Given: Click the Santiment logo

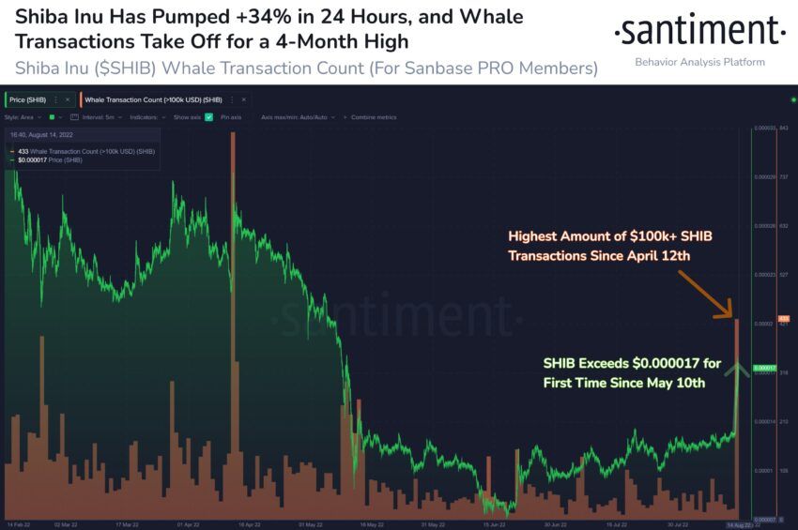Looking at the screenshot, I should [x=699, y=31].
